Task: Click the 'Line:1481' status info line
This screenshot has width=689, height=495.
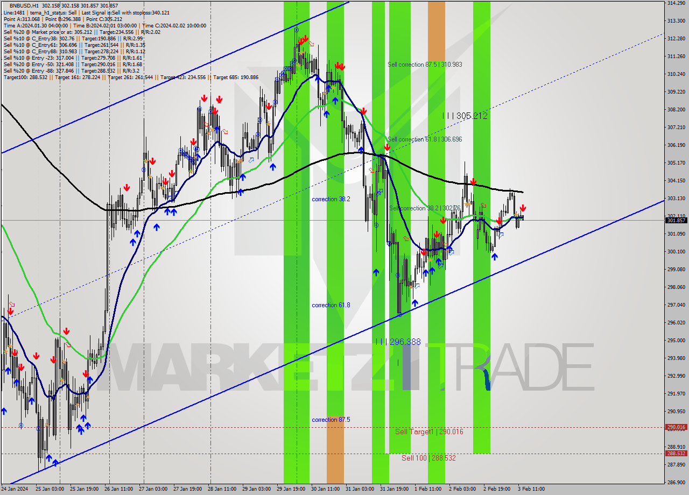Action: 86,12
